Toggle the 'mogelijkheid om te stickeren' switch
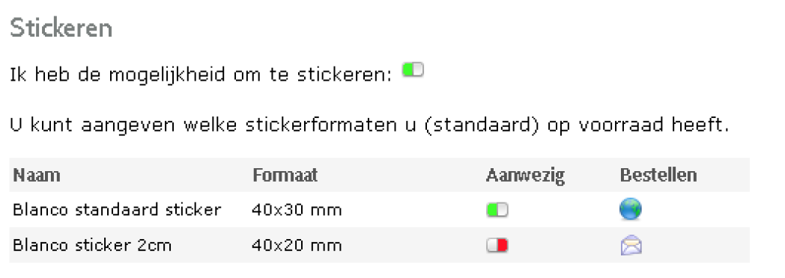The image size is (785, 278). [x=413, y=70]
